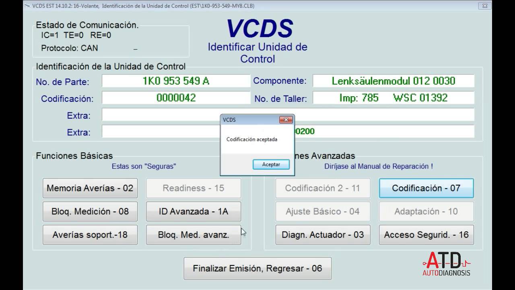This screenshot has width=515, height=290.
Task: Click the Protocolo: CAN text
Action: click(x=70, y=48)
